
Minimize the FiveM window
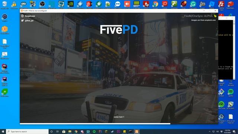click(204, 11)
